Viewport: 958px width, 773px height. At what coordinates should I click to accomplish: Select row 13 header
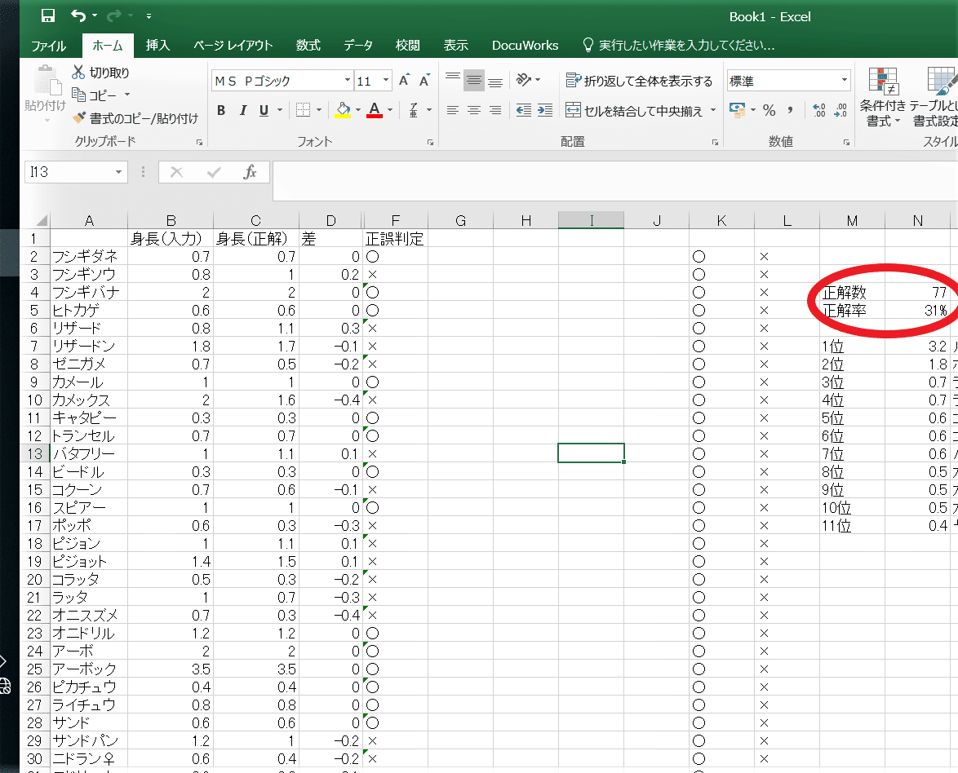click(35, 453)
